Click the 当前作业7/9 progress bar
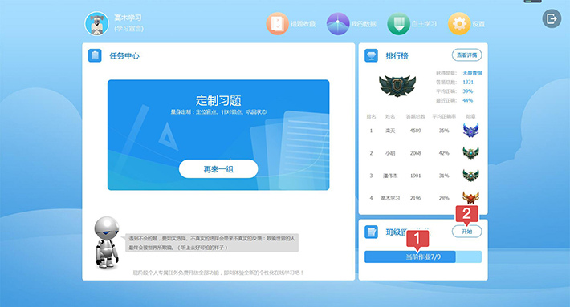570x307 pixels. (x=423, y=257)
